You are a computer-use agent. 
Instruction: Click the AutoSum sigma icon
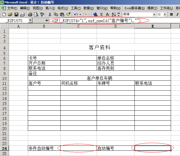[101, 14]
